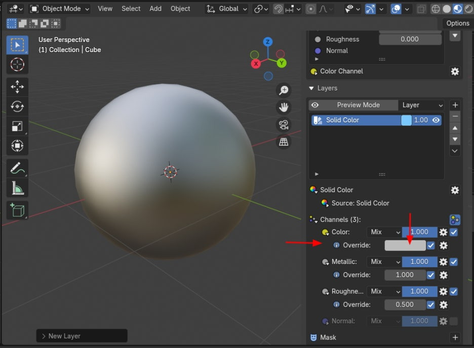Click the zoom magnifier viewport button
This screenshot has width=474, height=348.
(284, 90)
